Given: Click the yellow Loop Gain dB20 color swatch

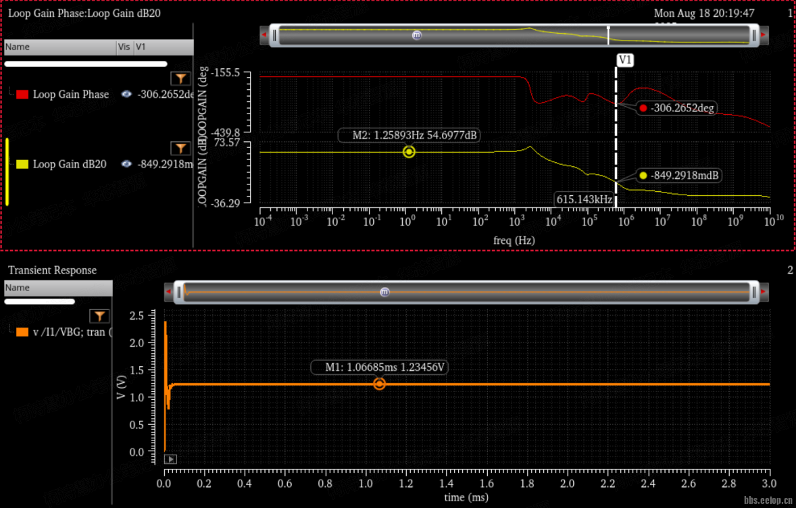Looking at the screenshot, I should click(x=22, y=164).
